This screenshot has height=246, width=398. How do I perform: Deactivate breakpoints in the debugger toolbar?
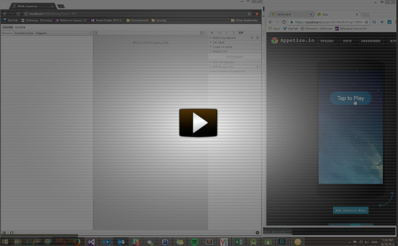(x=241, y=33)
